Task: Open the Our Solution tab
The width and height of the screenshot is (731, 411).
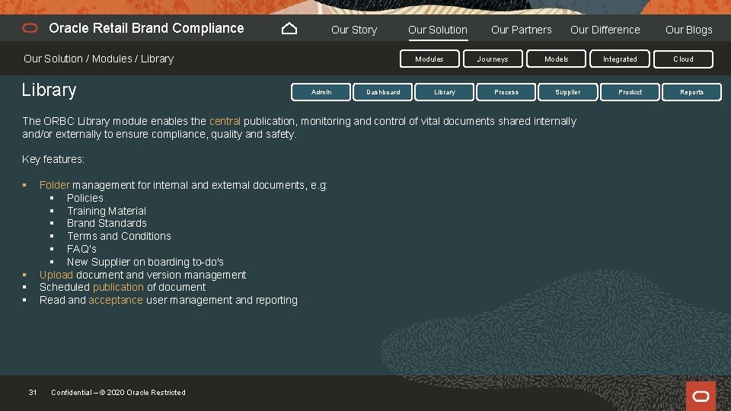Action: (x=438, y=30)
